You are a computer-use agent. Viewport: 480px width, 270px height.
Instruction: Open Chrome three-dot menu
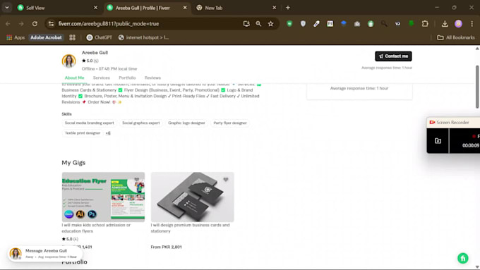click(472, 24)
